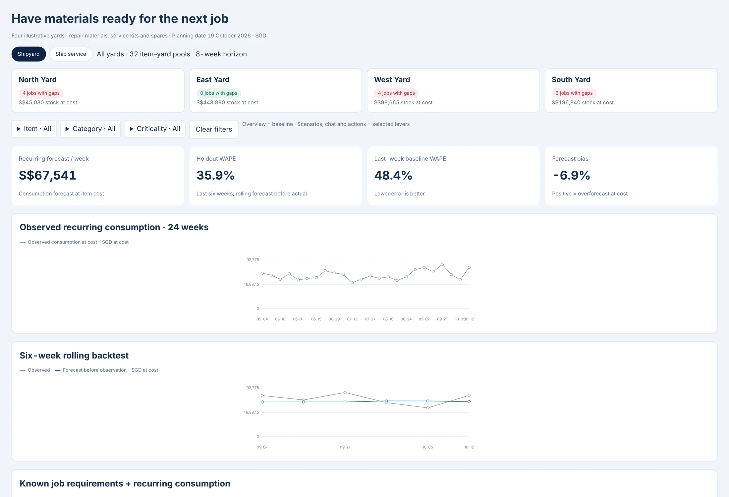This screenshot has width=729, height=497.
Task: Click the Holdout WAPE 35.9% value
Action: pyautogui.click(x=215, y=175)
